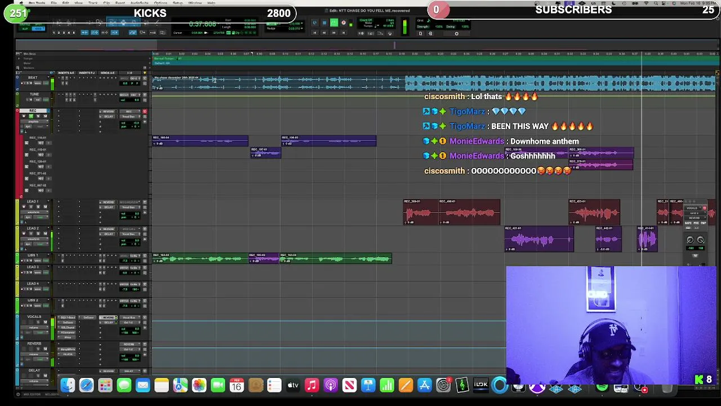Select the REC_197-01 clip on REC track
Image resolution: width=721 pixels, height=406 pixels.
(x=265, y=152)
